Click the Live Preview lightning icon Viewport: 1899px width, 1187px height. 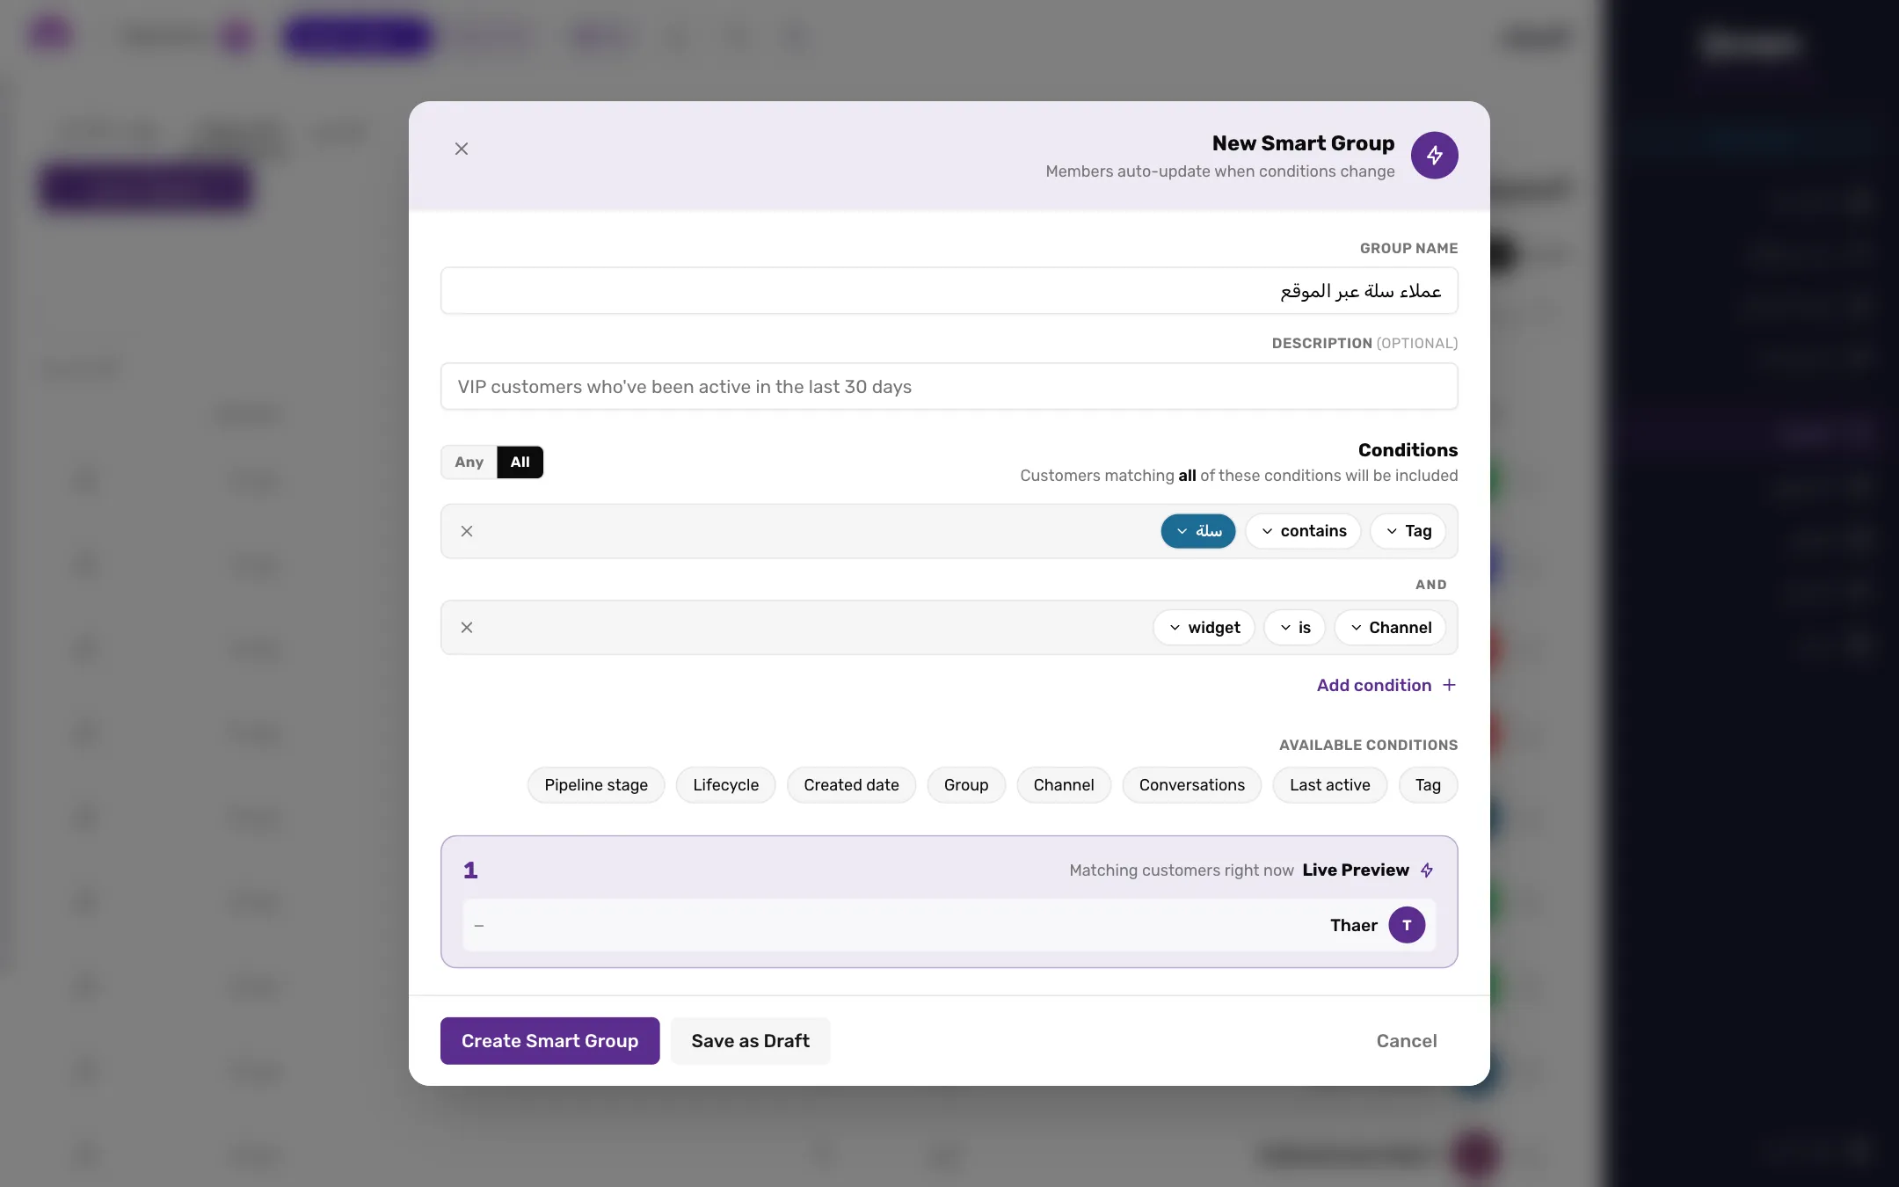[1427, 870]
